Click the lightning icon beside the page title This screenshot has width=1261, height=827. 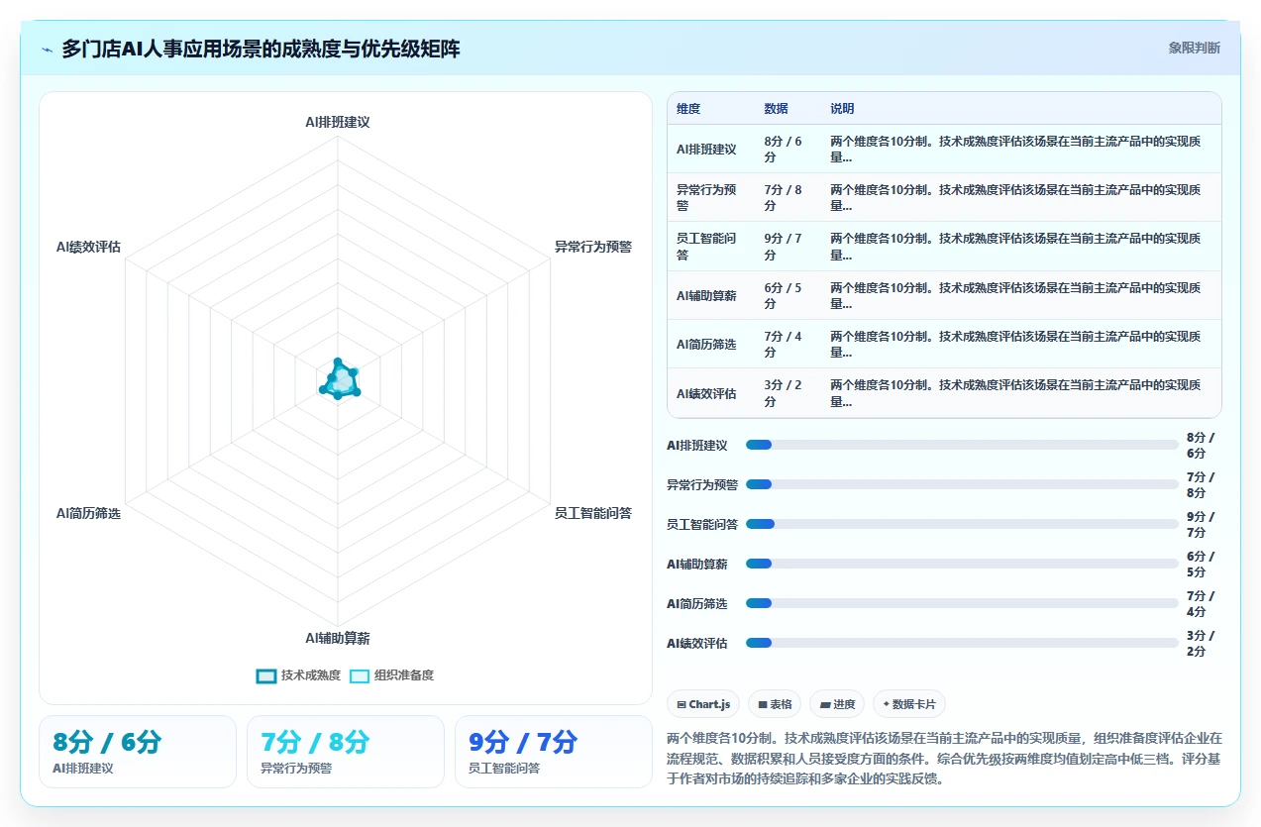(47, 49)
